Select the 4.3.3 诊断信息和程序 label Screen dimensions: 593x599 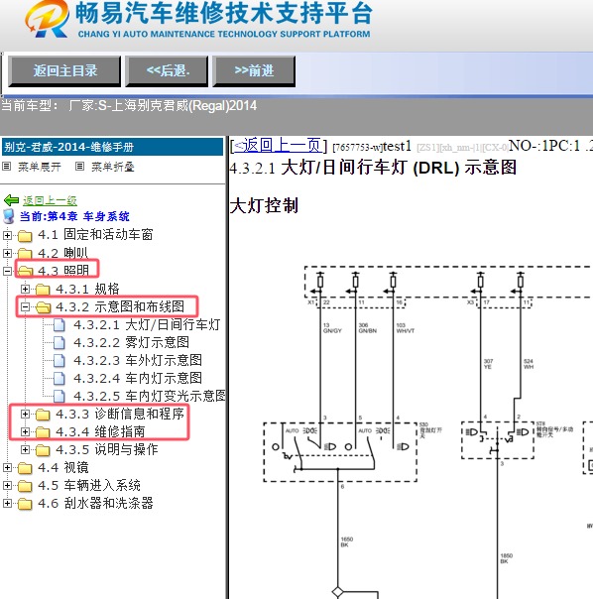coord(120,415)
